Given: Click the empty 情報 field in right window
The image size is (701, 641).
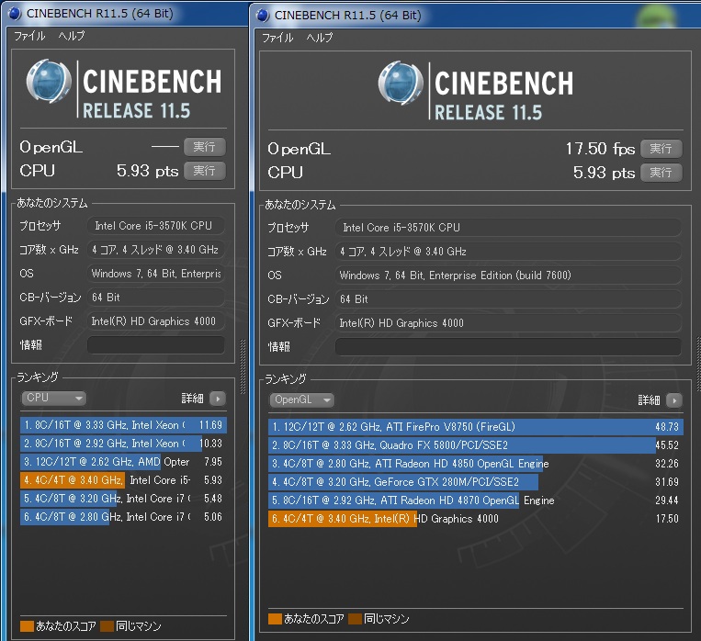Looking at the screenshot, I should 507,347.
